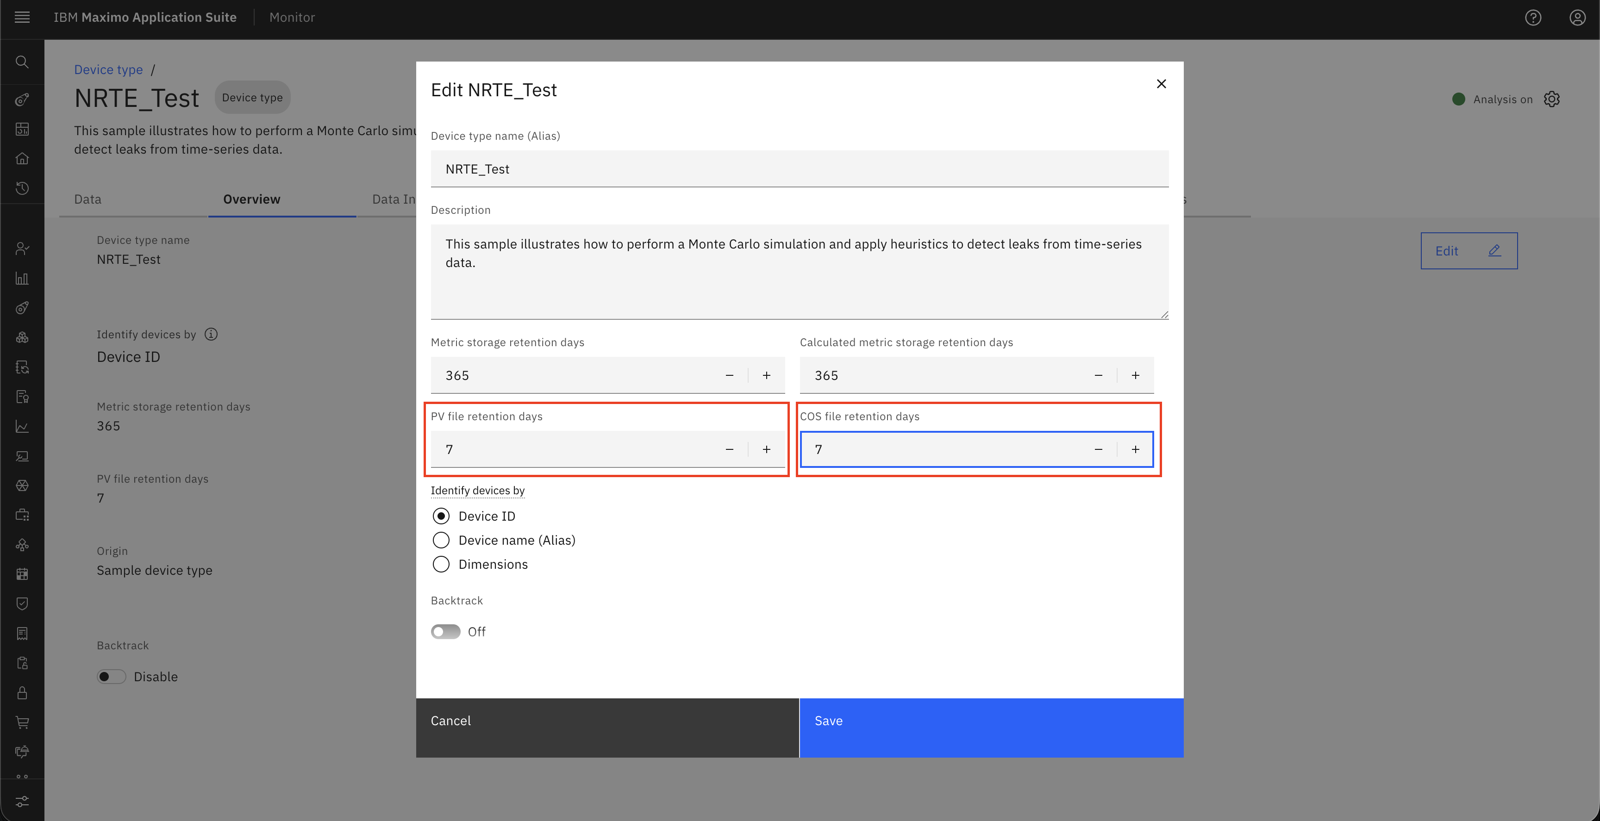Click the search icon in sidebar
The image size is (1600, 821).
pos(22,62)
